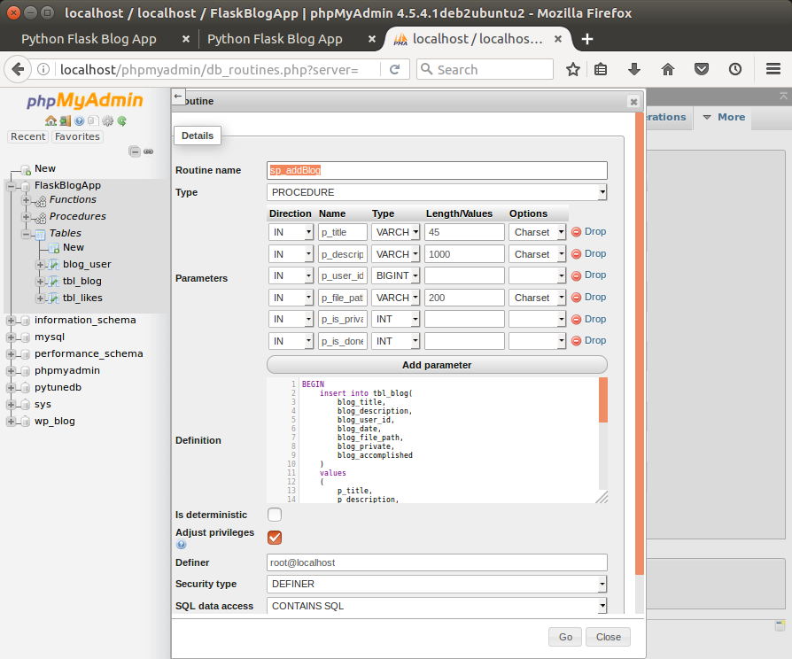The image size is (792, 659).
Task: Click the Add parameter button
Action: pyautogui.click(x=437, y=365)
